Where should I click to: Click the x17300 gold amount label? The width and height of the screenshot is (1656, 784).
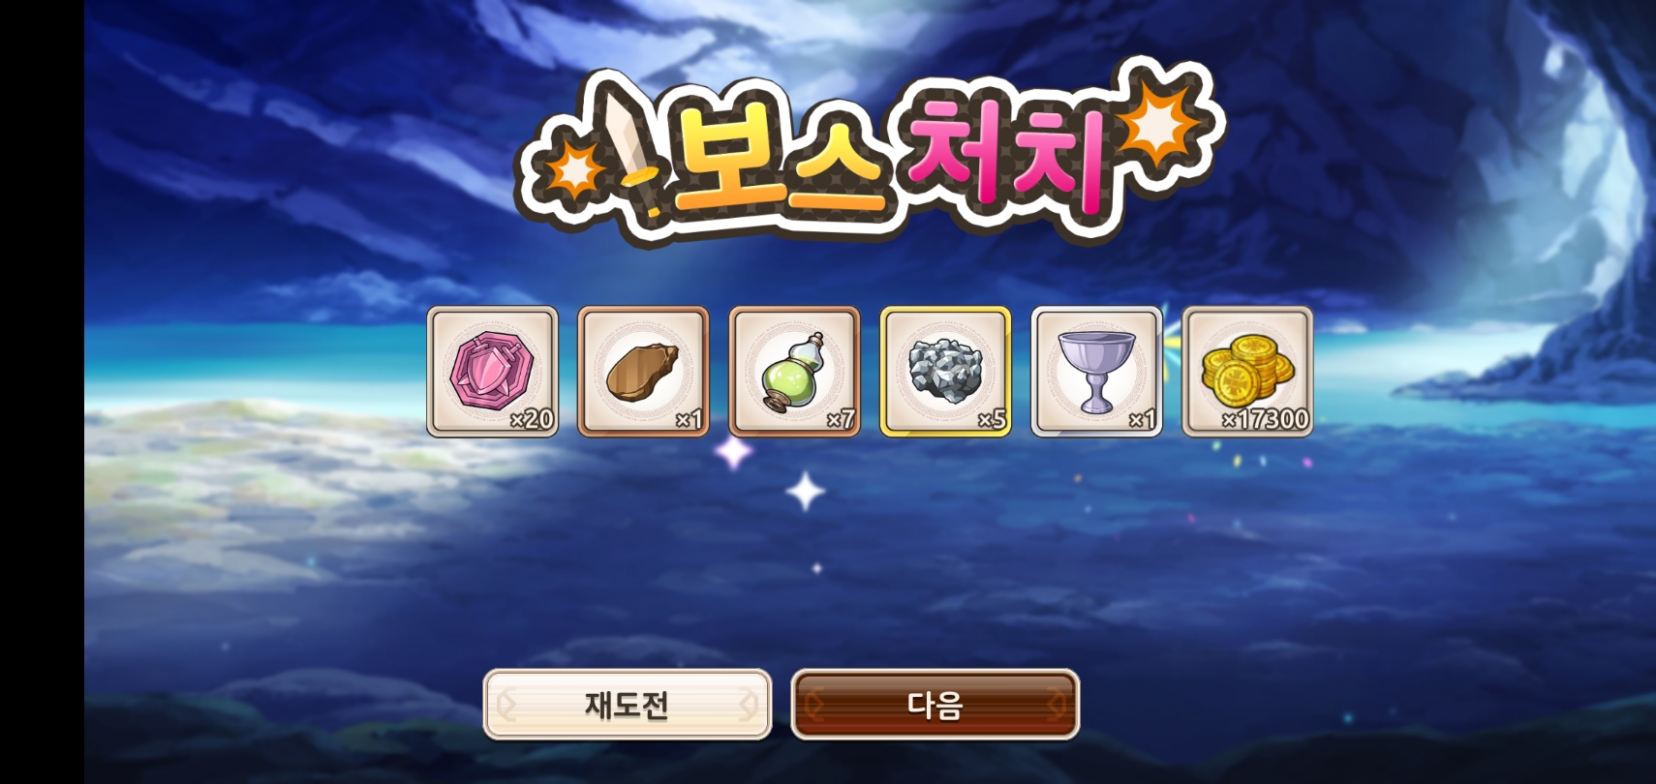[x=1266, y=419]
